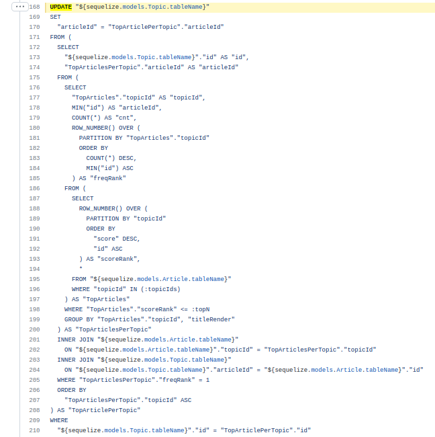Click 'INNER JOIN' on line 201

point(75,340)
